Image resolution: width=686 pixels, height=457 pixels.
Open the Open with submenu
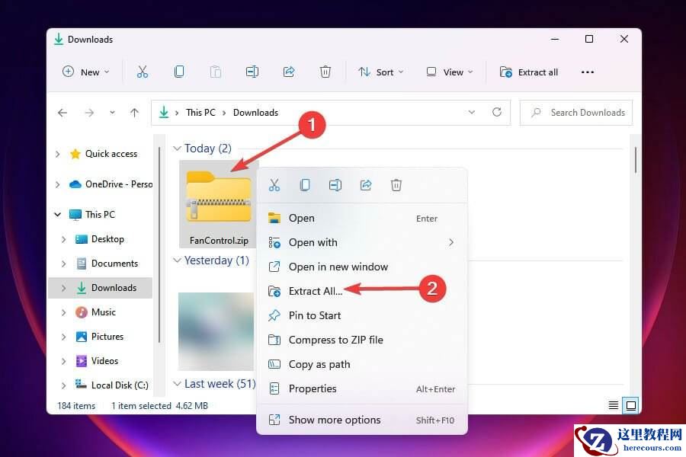click(x=362, y=242)
